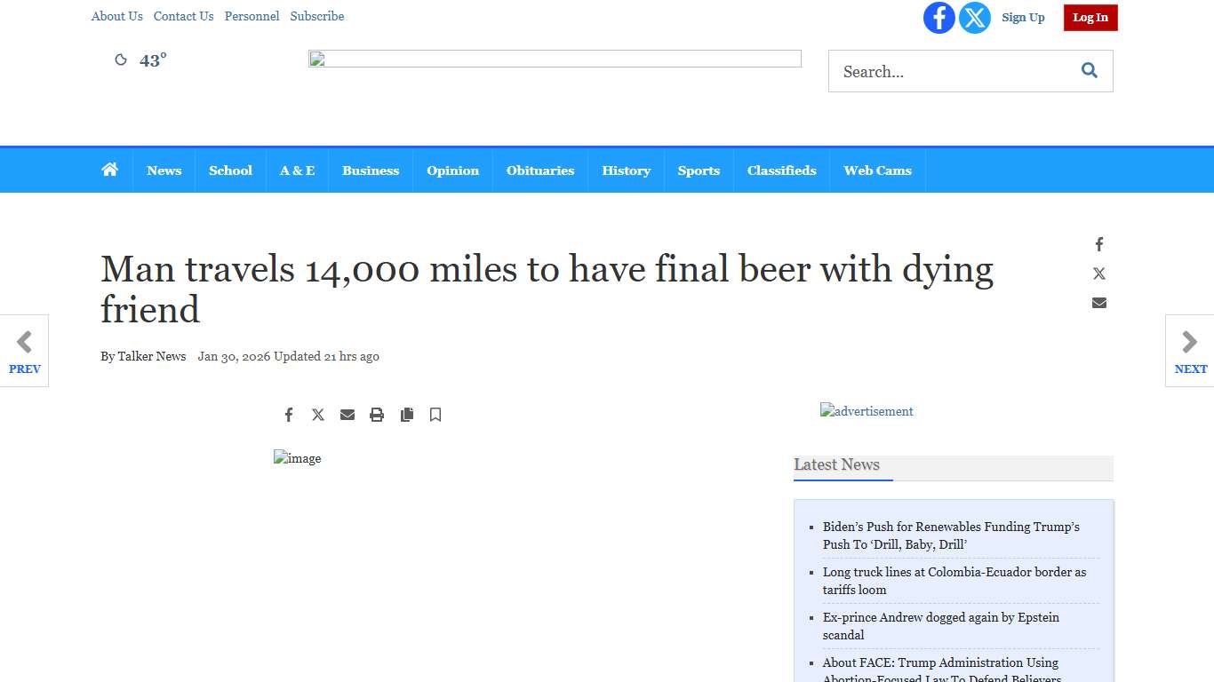Screen dimensions: 1214x682
Task: Open the Obituaries menu item
Action: tap(540, 170)
